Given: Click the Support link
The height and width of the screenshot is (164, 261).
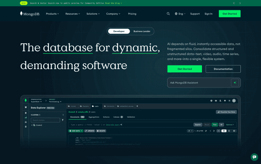Looking at the screenshot, I should point(195,14).
